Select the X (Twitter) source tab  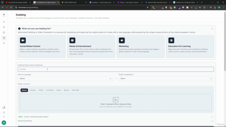click(50, 90)
